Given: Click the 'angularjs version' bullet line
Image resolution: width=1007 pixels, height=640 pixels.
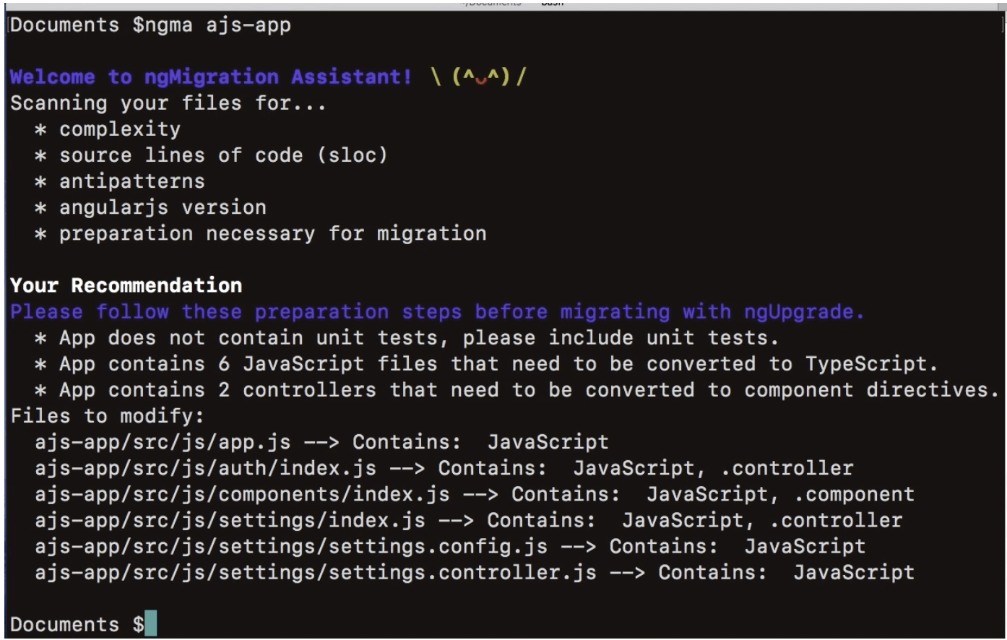Looking at the screenshot, I should [x=150, y=207].
